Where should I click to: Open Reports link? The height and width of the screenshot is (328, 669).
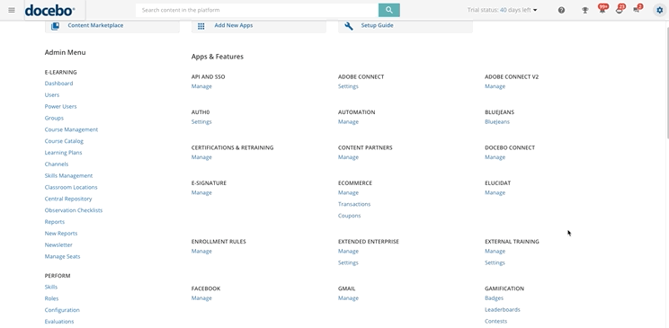coord(55,221)
